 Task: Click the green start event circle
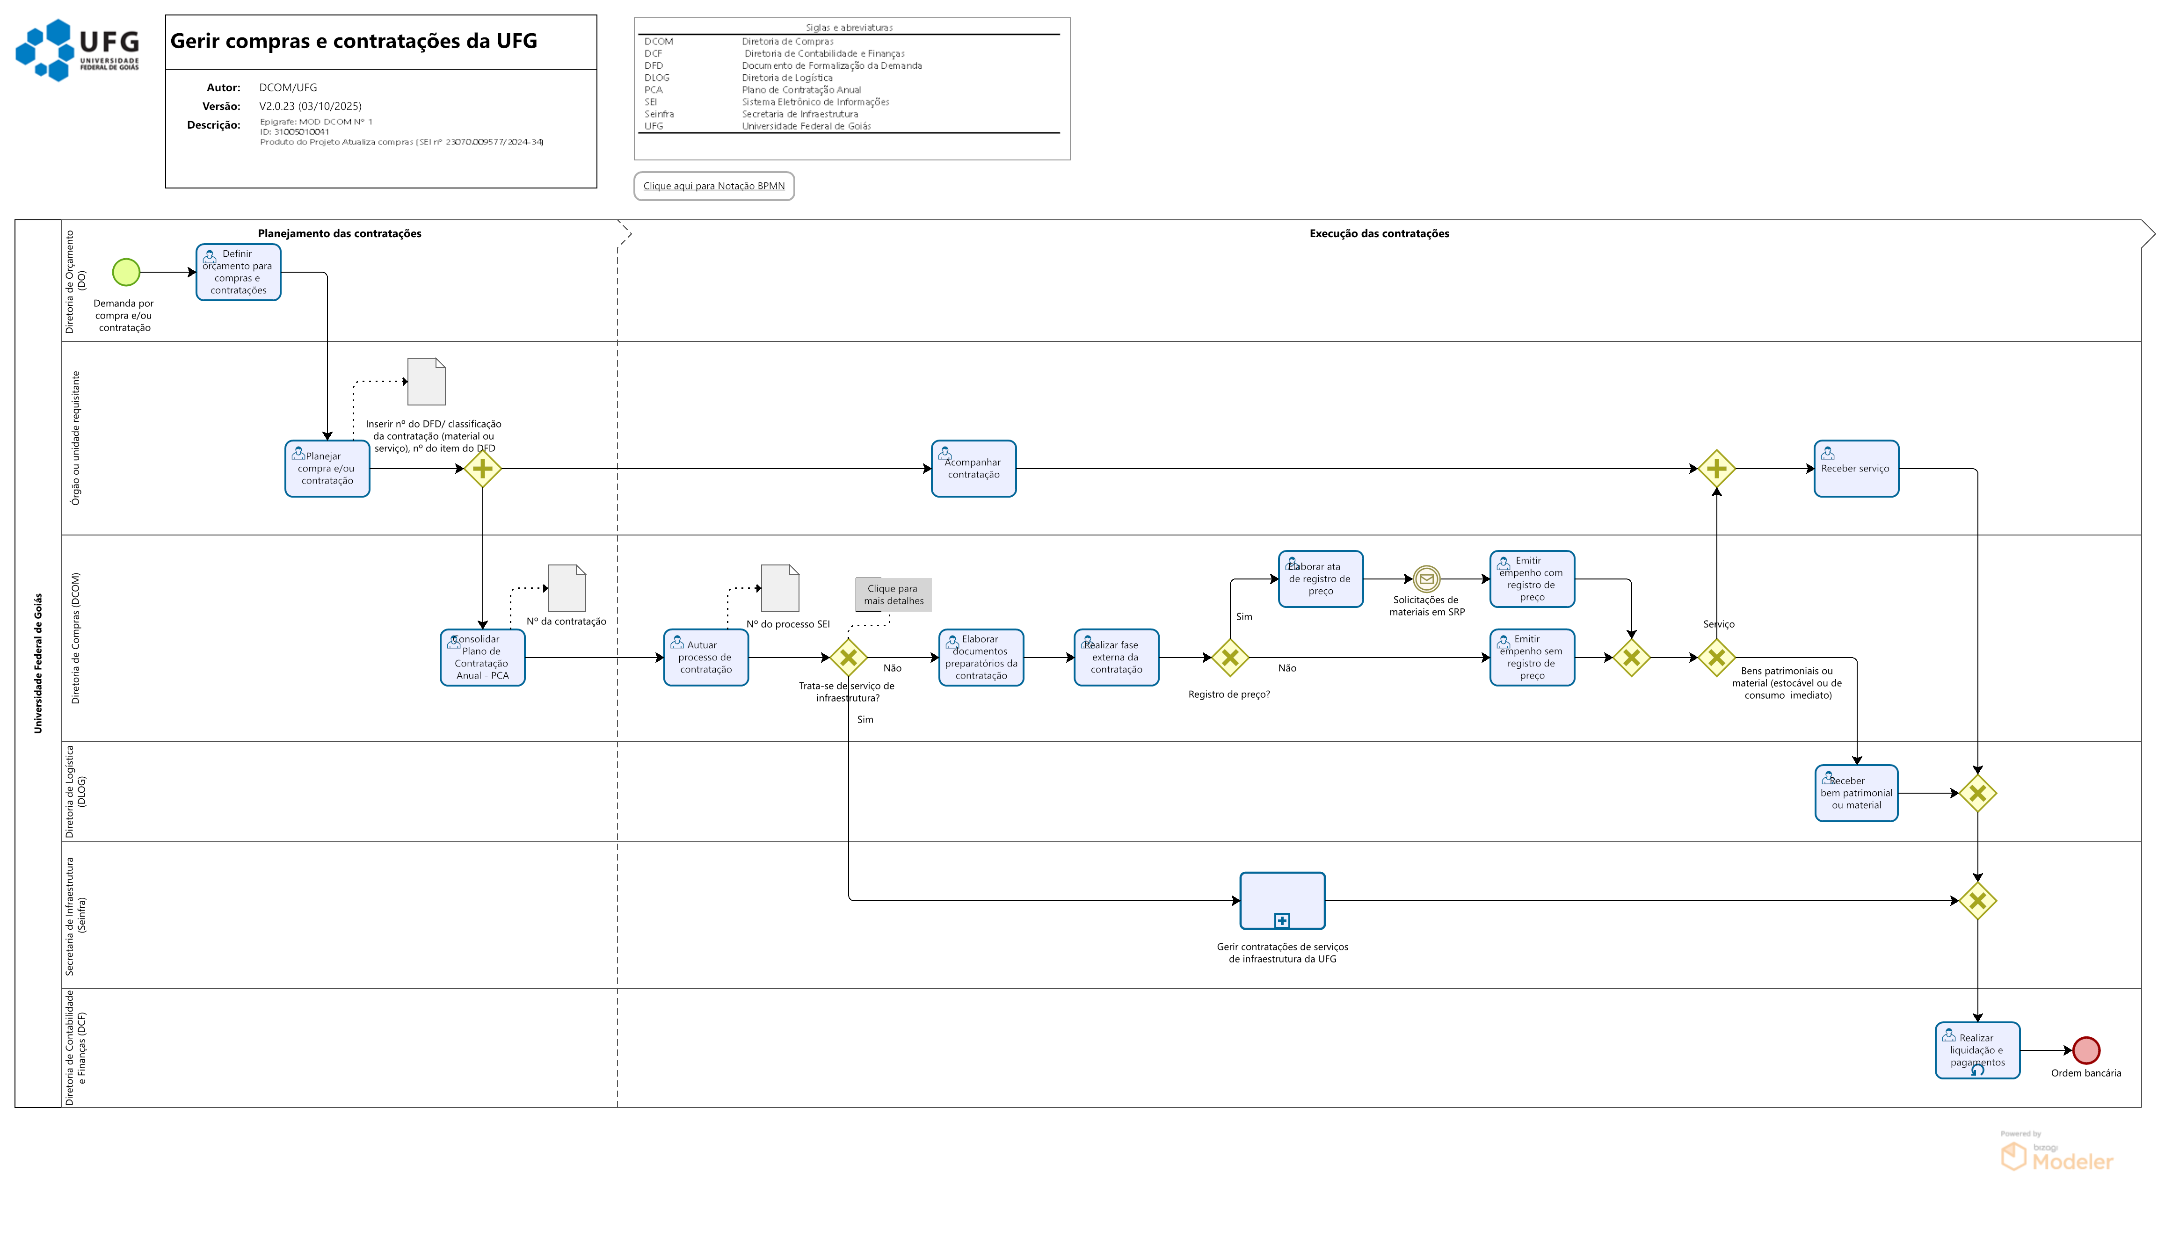125,273
